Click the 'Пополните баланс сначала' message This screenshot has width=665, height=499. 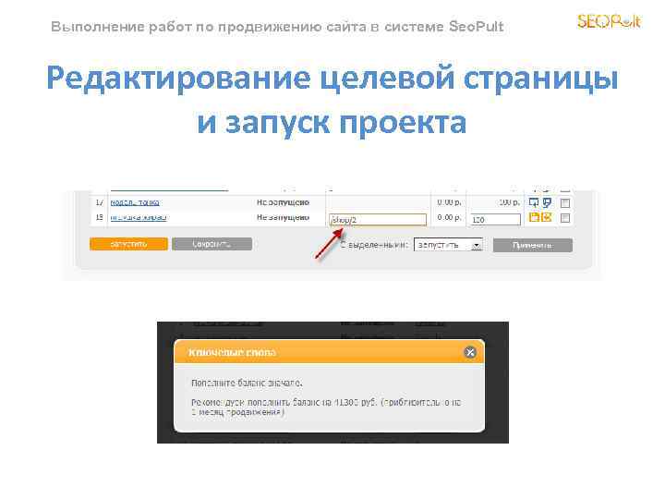[x=247, y=383]
